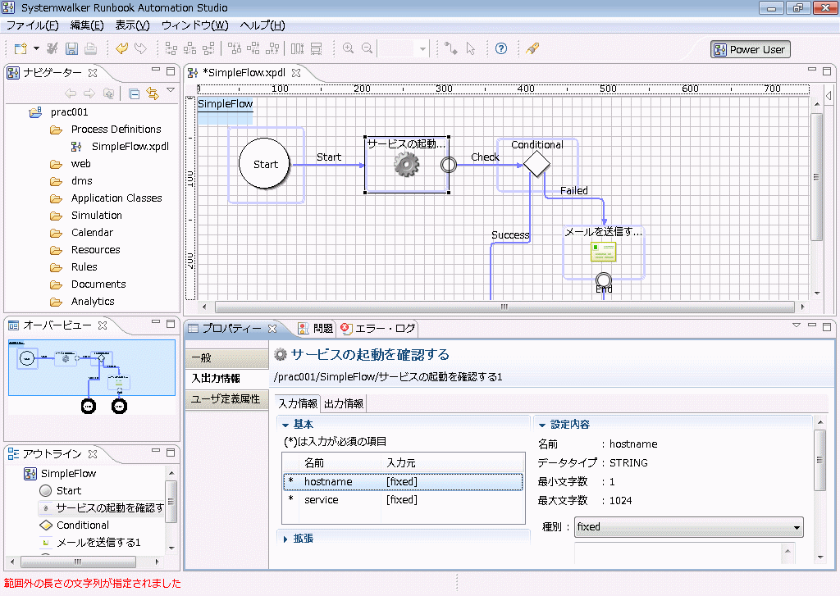Screen dimensions: 840x596
Task: Click the Match Width toolbar icon
Action: tap(297, 48)
